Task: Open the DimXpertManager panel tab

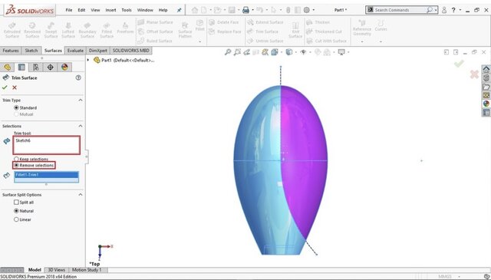Action: coord(50,67)
